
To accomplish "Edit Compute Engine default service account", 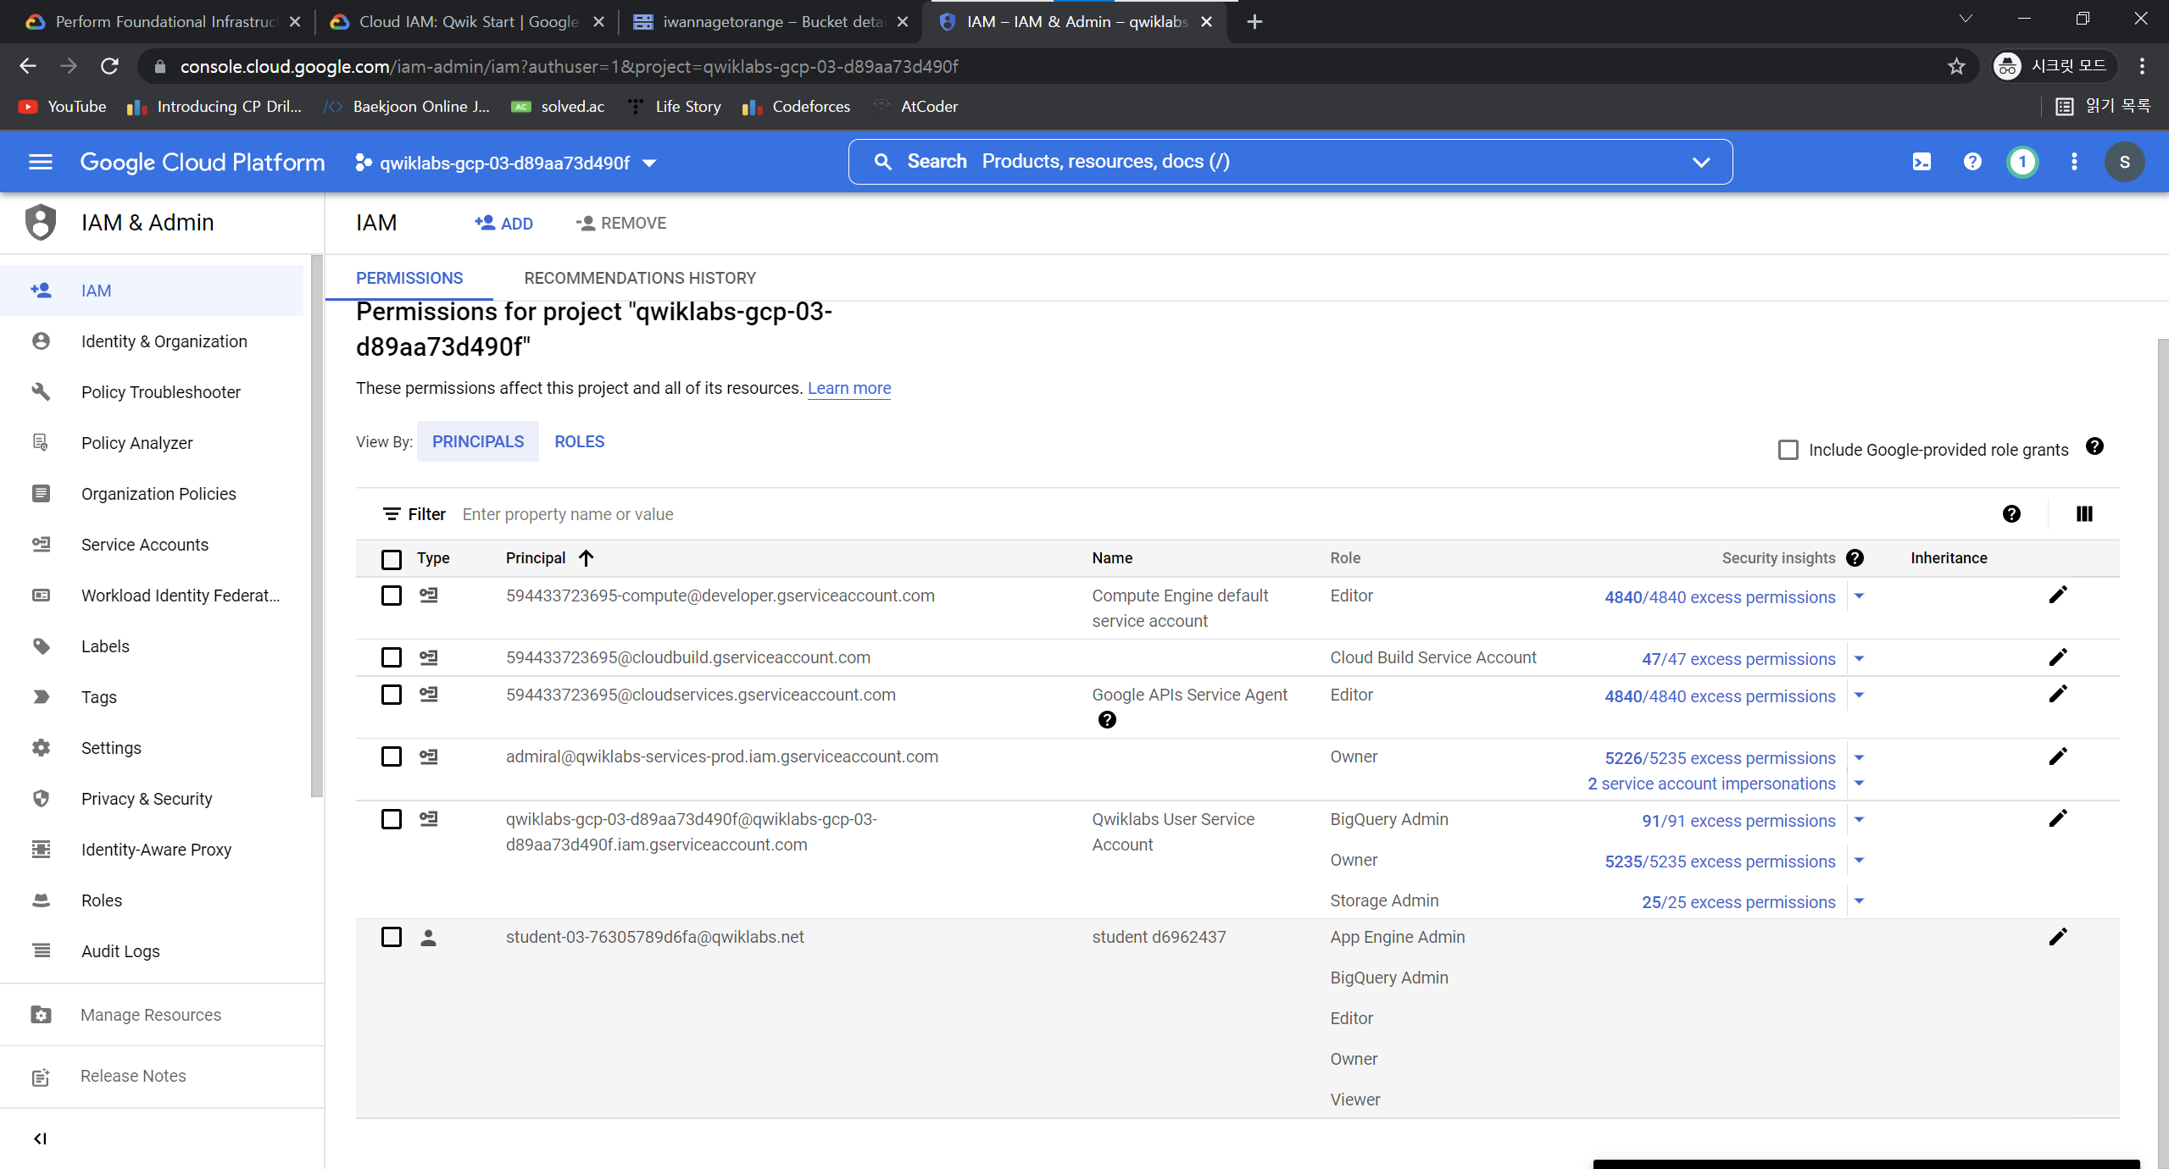I will click(2057, 596).
